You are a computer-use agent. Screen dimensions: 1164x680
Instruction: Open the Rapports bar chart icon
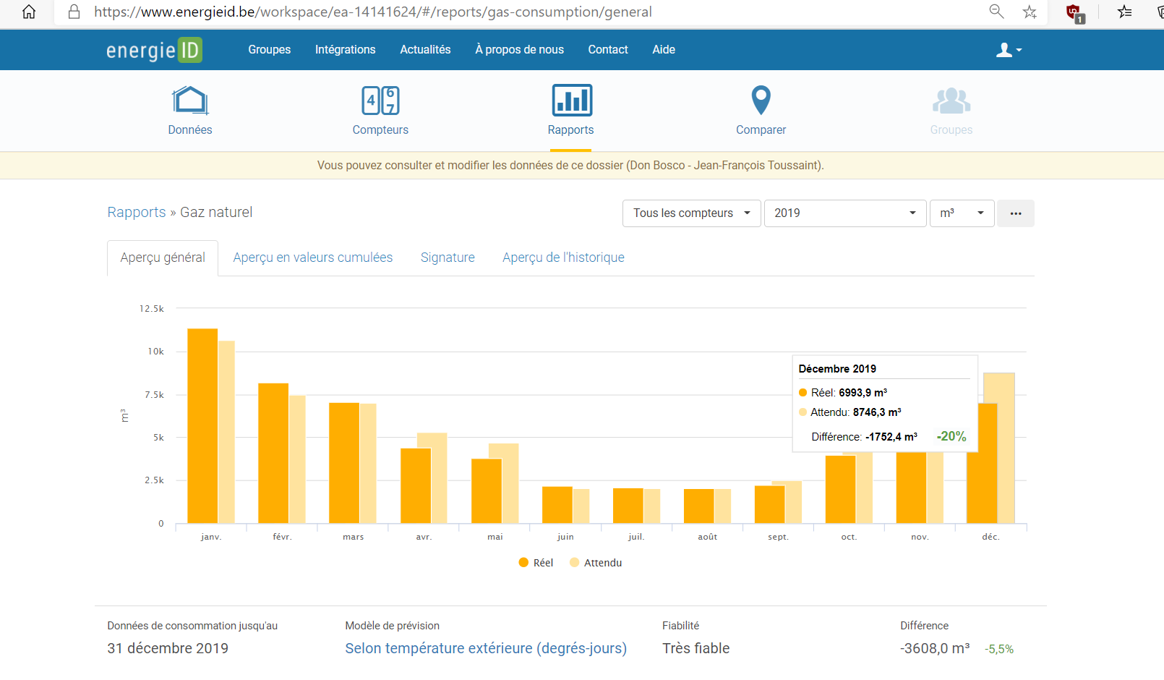(571, 100)
